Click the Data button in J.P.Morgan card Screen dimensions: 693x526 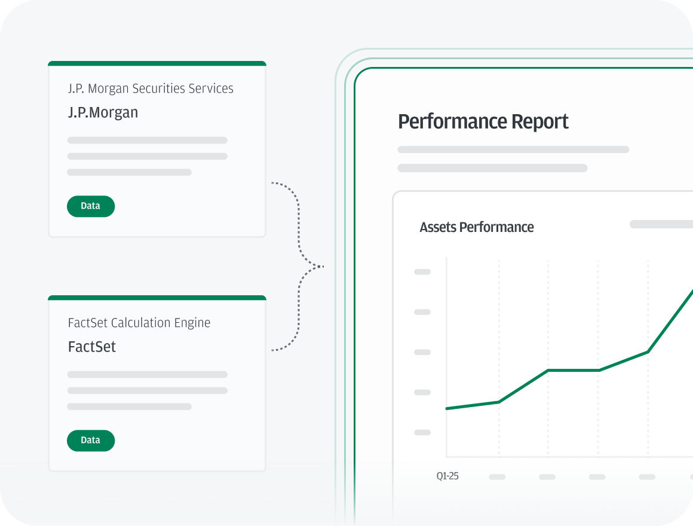click(x=91, y=206)
